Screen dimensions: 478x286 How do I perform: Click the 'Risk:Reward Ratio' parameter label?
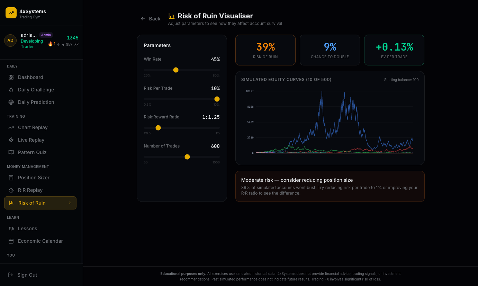[x=162, y=117]
